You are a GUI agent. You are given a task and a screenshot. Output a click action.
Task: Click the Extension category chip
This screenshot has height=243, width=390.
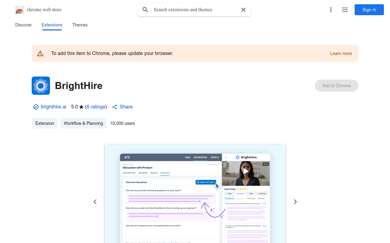44,123
